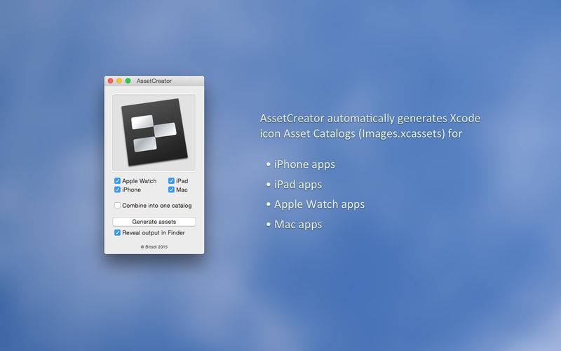Enable Combine into one catalog
Image resolution: width=561 pixels, height=351 pixels.
point(118,206)
